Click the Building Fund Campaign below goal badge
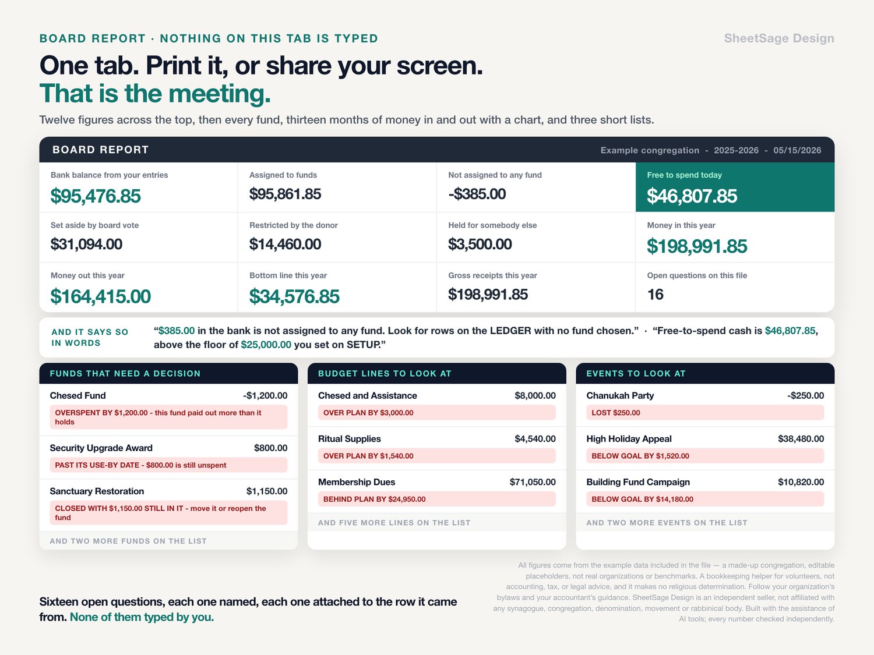The width and height of the screenshot is (874, 655). (x=705, y=499)
